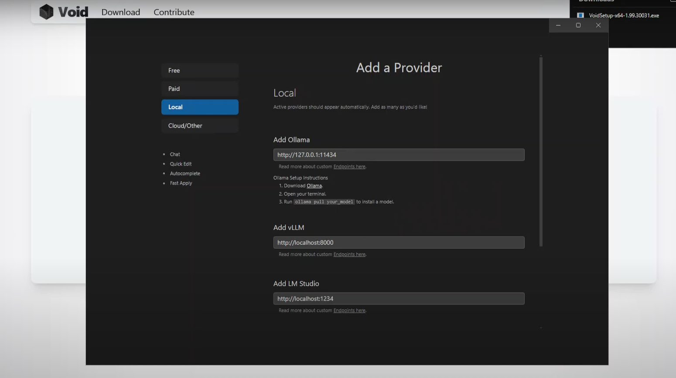The height and width of the screenshot is (378, 676).
Task: Open Endpoints here link under LM Studio
Action: click(x=349, y=310)
